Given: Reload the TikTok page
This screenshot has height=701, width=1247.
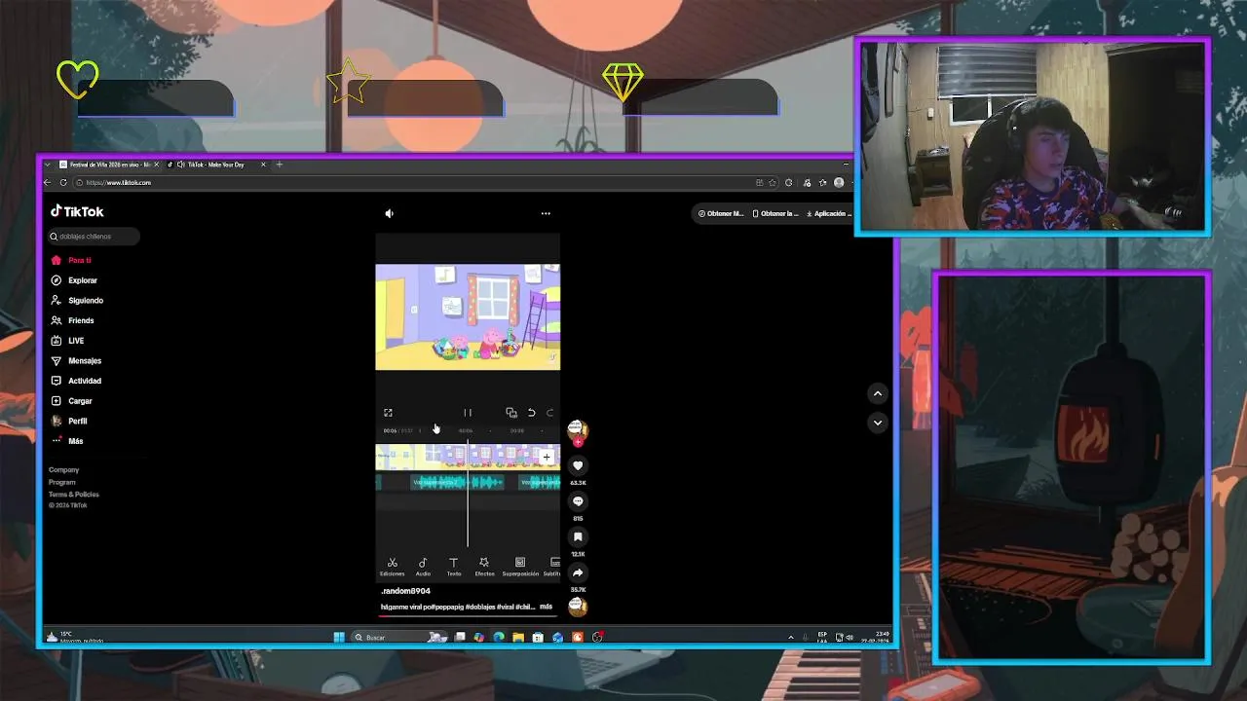Looking at the screenshot, I should (64, 182).
